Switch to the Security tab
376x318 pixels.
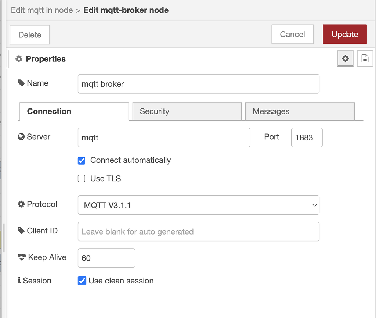tap(187, 111)
